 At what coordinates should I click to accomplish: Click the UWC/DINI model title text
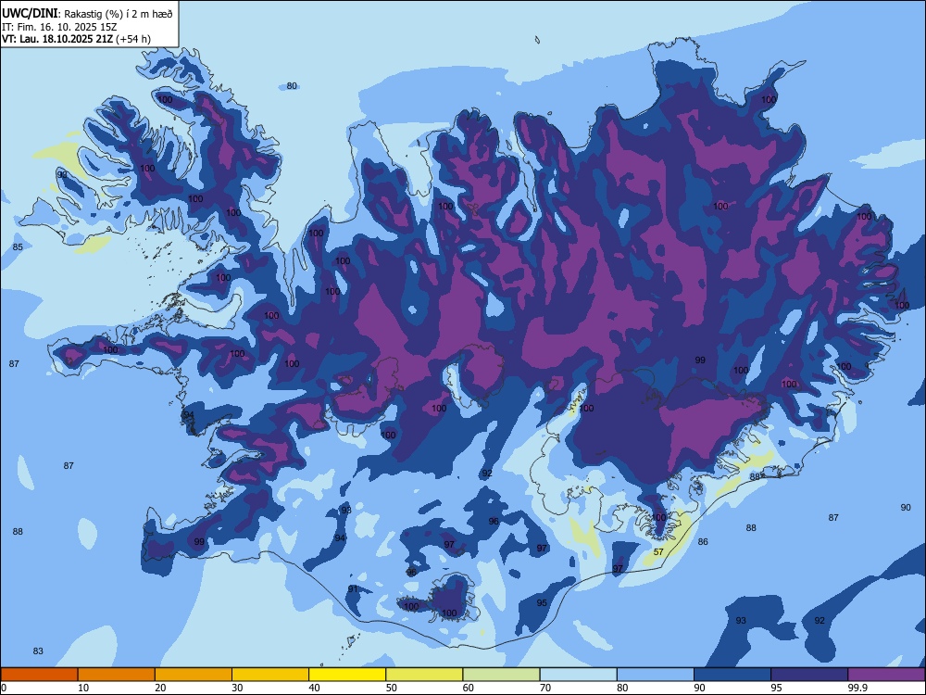(30, 13)
